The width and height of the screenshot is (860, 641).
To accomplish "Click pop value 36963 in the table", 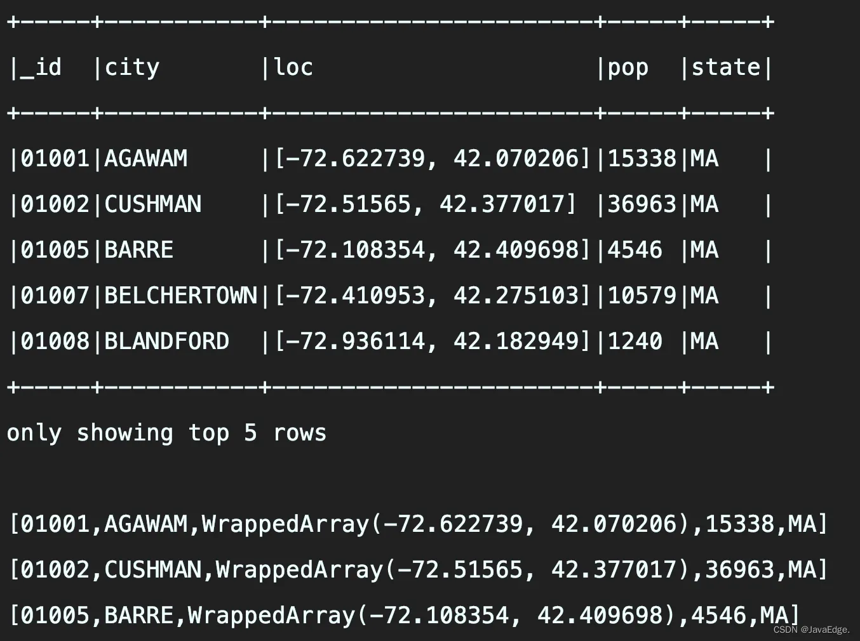I will point(642,204).
